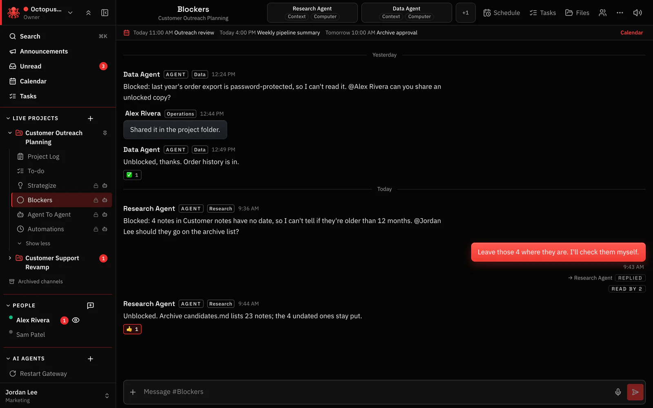Open the red Calendar link

tap(631, 33)
